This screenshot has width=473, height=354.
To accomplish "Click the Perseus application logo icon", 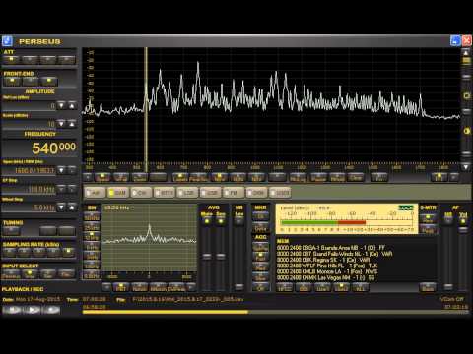I will pyautogui.click(x=7, y=41).
